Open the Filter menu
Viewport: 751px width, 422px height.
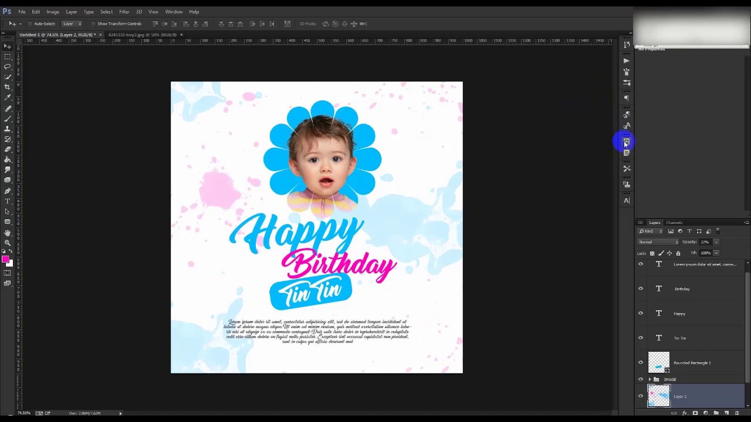tap(124, 12)
